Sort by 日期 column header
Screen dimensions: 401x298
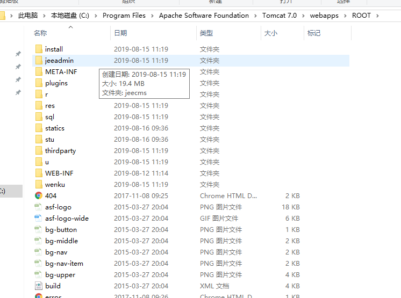[x=120, y=33]
